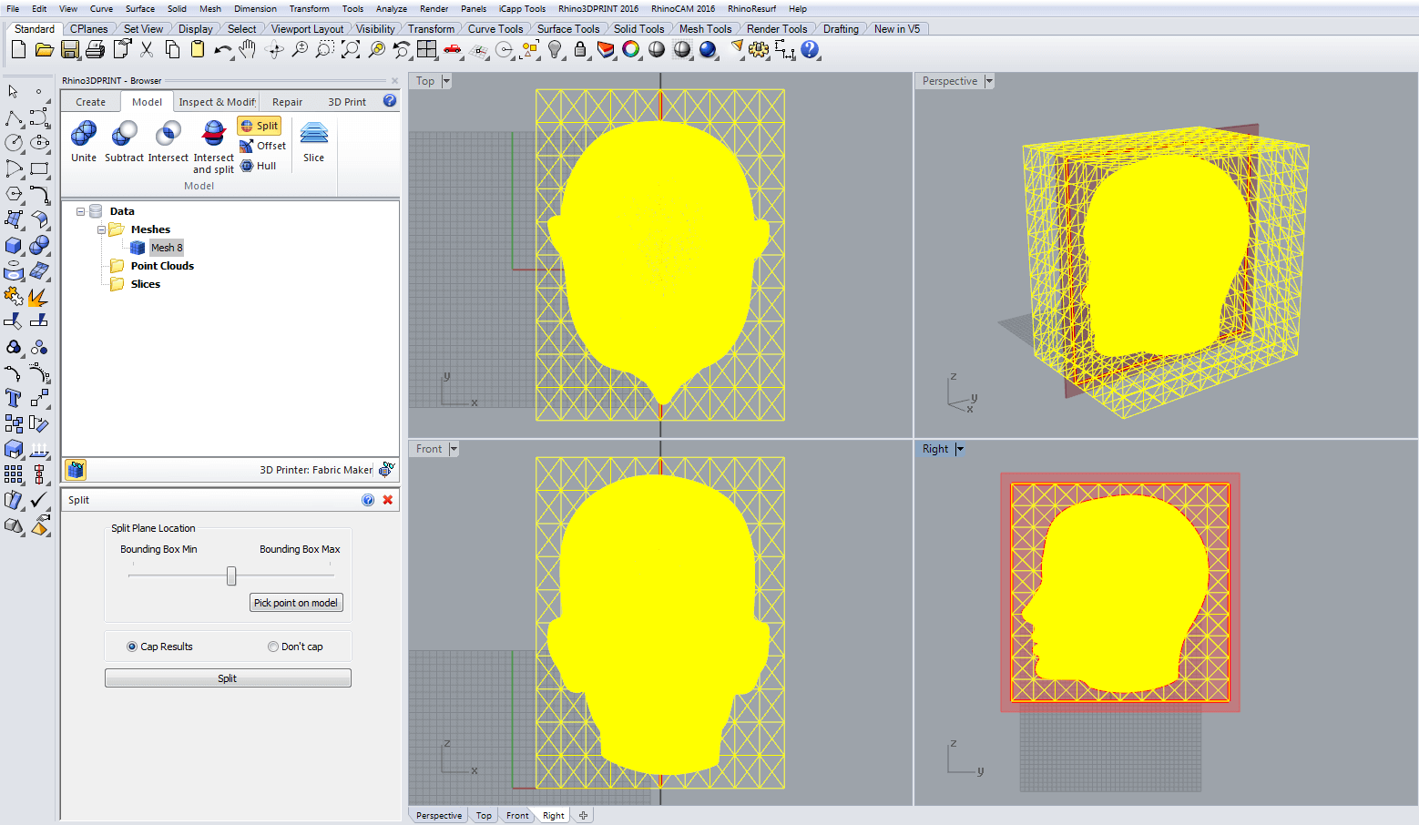Open the Perspective viewport dropdown menu
The width and height of the screenshot is (1419, 825).
[989, 81]
